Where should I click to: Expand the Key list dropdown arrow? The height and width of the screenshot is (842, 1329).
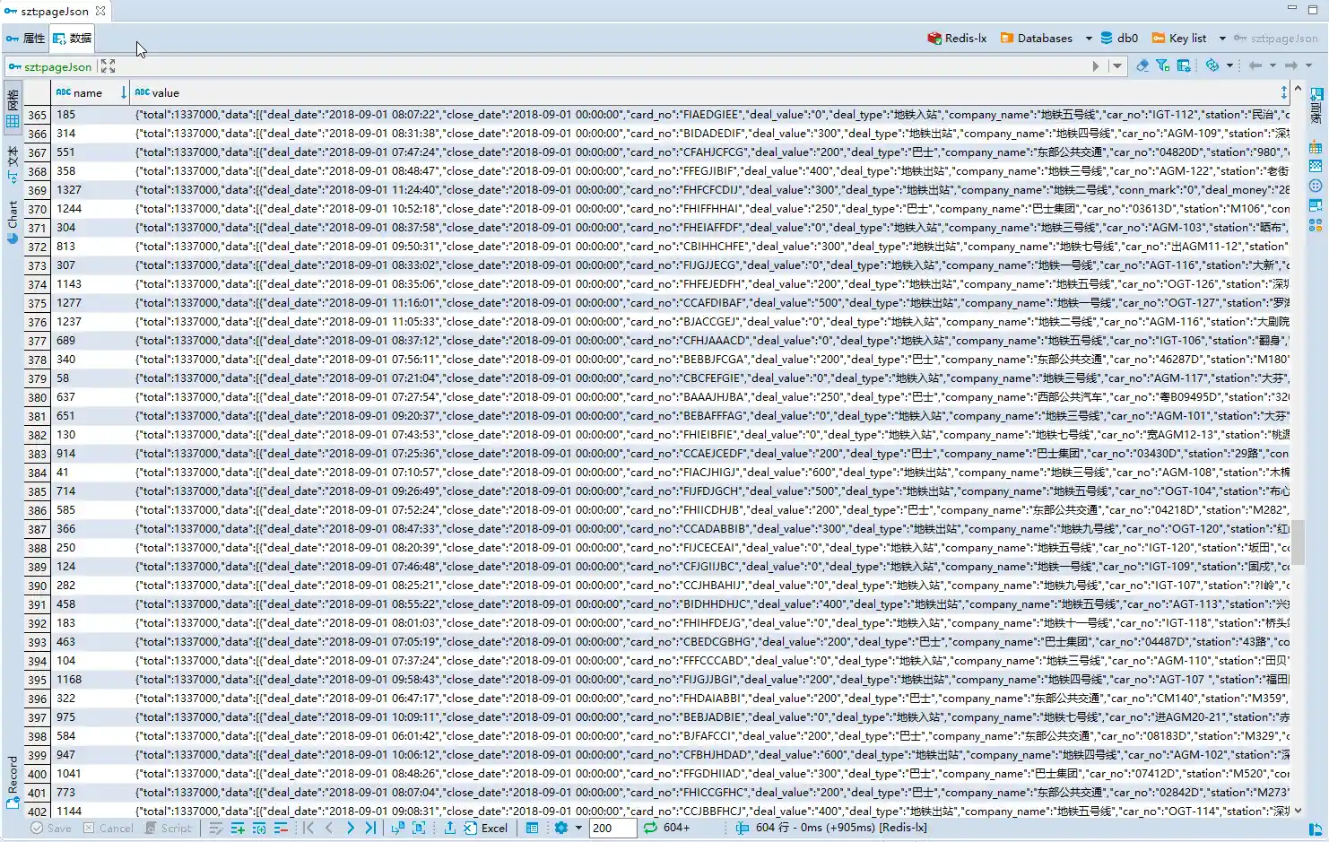point(1222,39)
